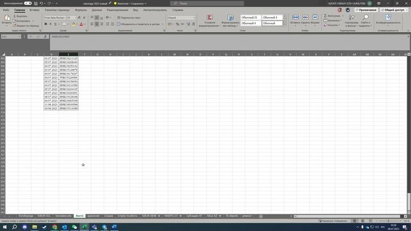This screenshot has width=411, height=231.
Task: Switch to the Вставка ribbon tab
Action: click(34, 10)
